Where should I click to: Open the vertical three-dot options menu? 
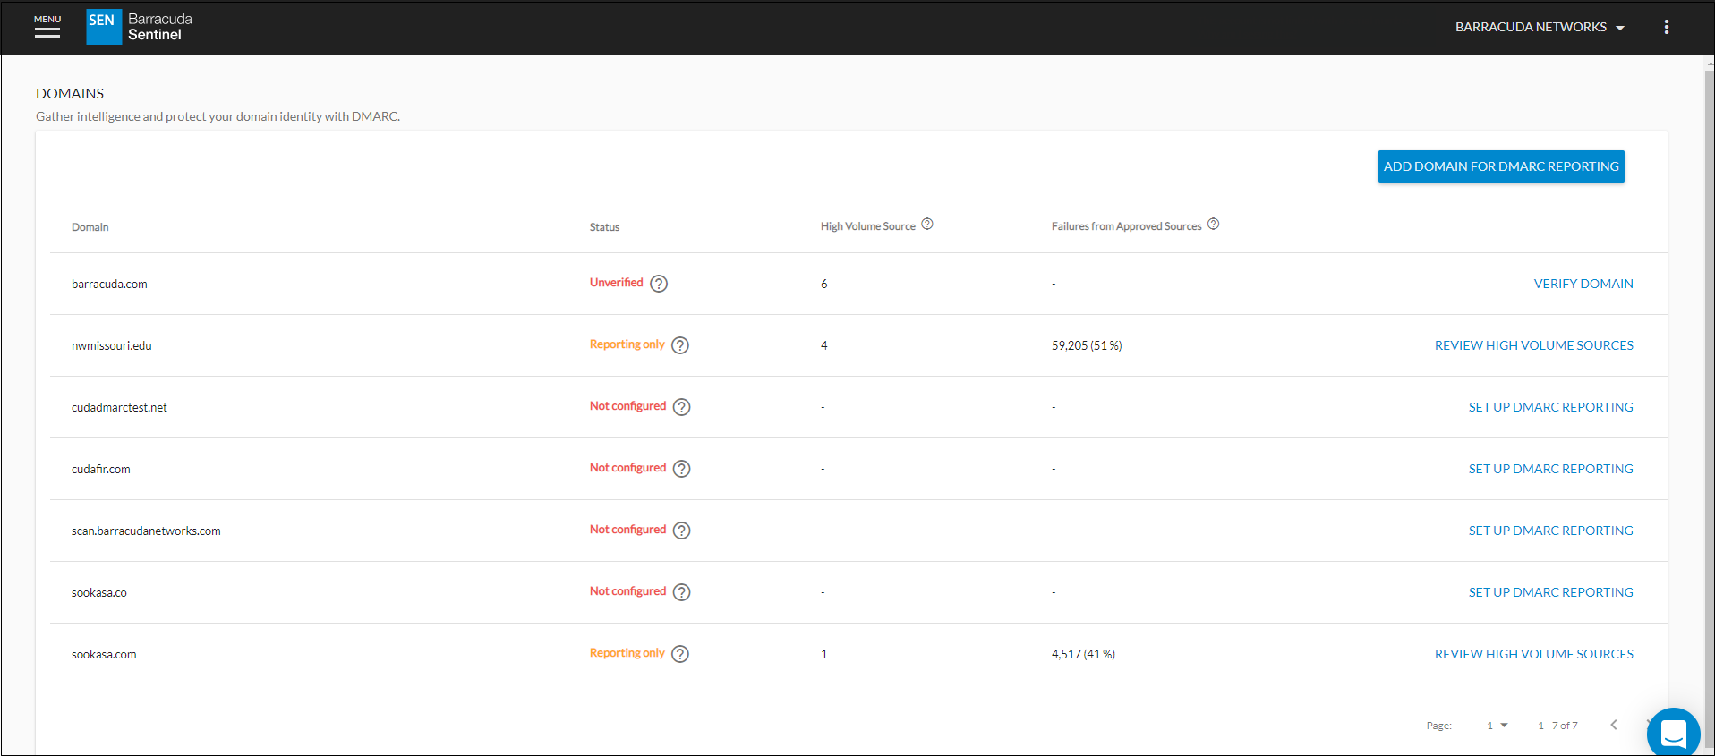coord(1666,27)
